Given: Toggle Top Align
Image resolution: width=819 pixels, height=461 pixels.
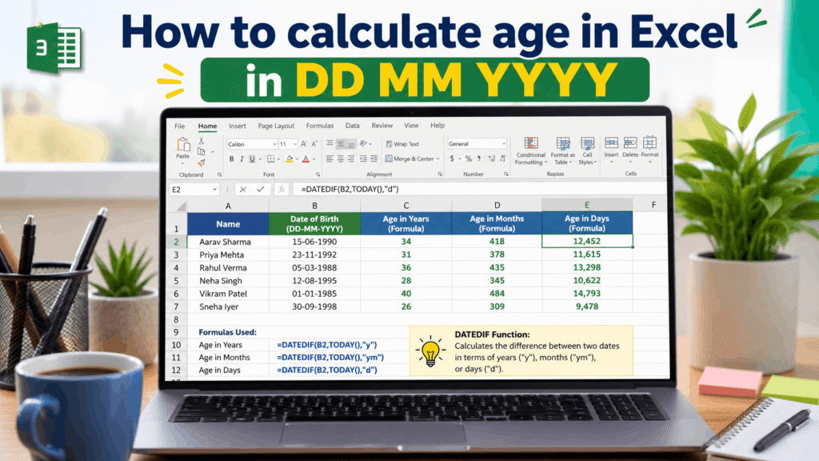Looking at the screenshot, I should (x=330, y=143).
